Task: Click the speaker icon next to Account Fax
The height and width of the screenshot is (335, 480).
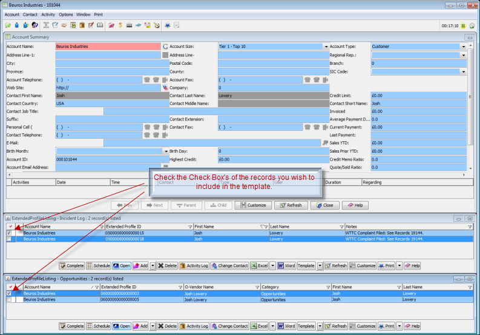Action: click(x=326, y=80)
